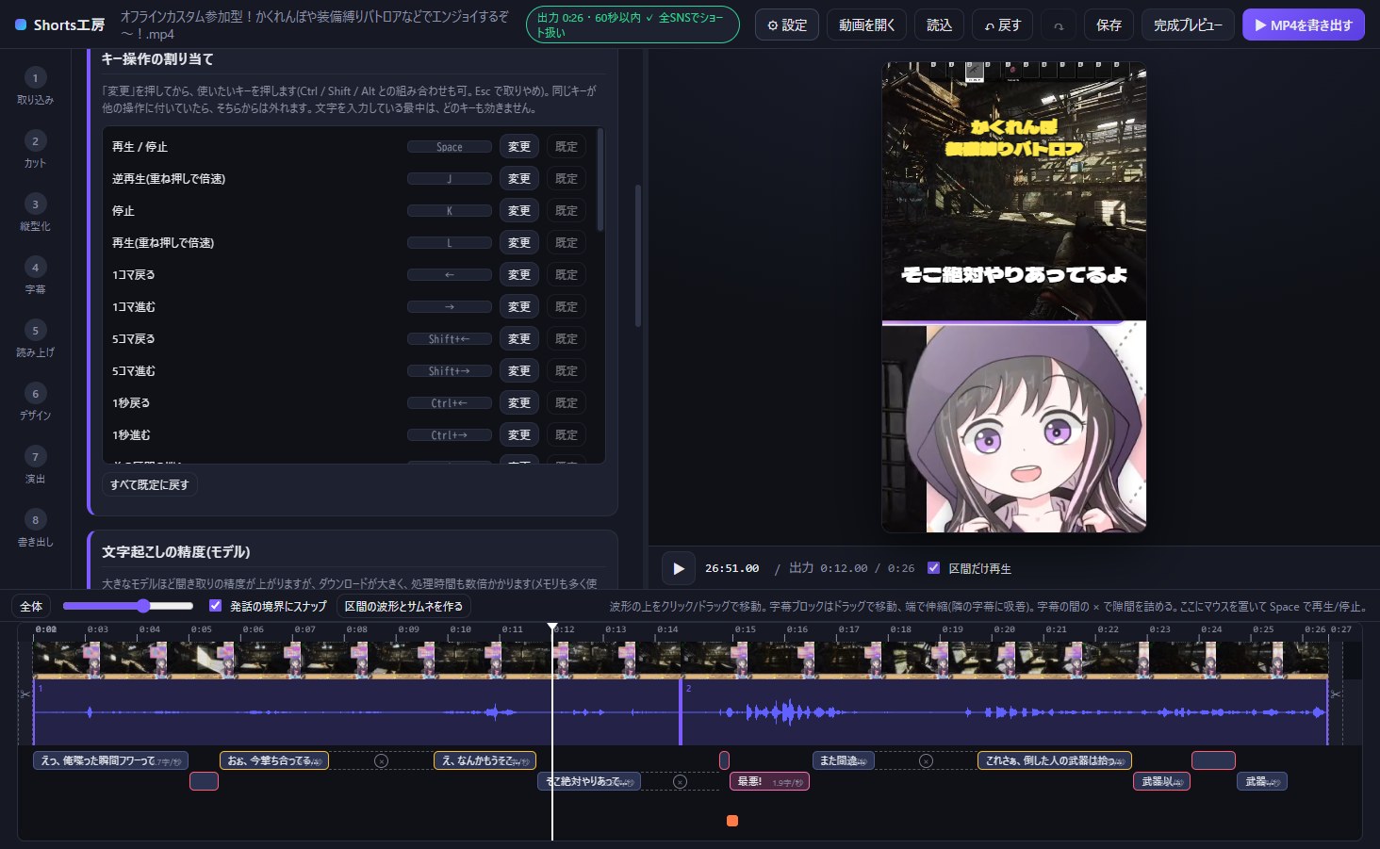Click the 出力 0:26 status badge
The image size is (1380, 849).
pos(632,25)
